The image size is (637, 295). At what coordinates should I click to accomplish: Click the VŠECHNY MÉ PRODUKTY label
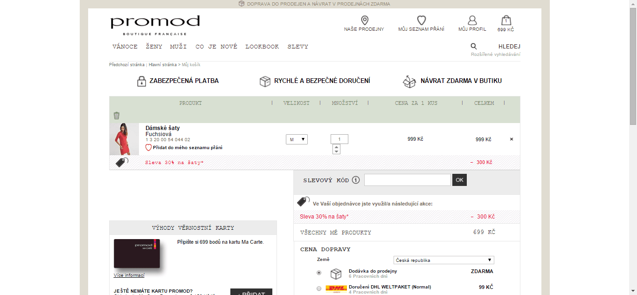[336, 233]
